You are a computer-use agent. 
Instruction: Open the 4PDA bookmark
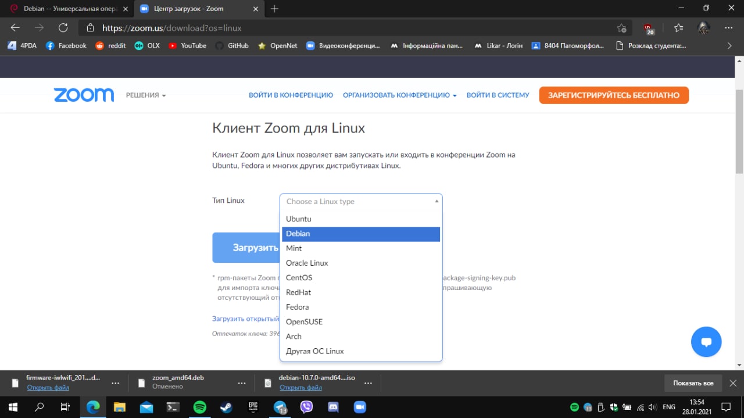pyautogui.click(x=22, y=45)
